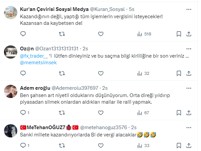Open MeTehanOĞUZ7 profile avatar
The image size is (201, 151).
[x=11, y=130]
